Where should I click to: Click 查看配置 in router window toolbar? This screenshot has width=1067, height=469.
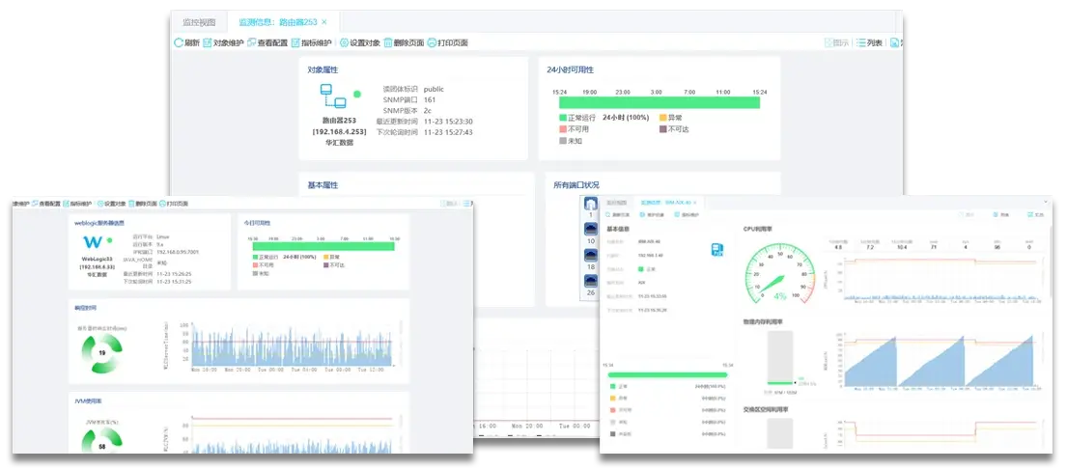coord(267,42)
